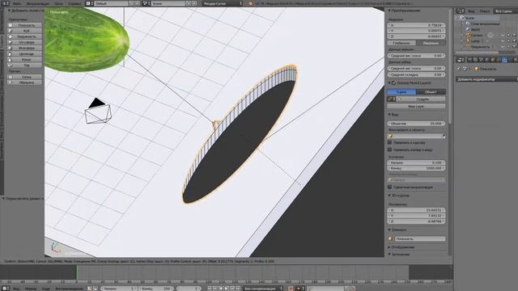Expand the Отображение panel
Image resolution: width=518 pixels, height=291 pixels.
[389, 247]
